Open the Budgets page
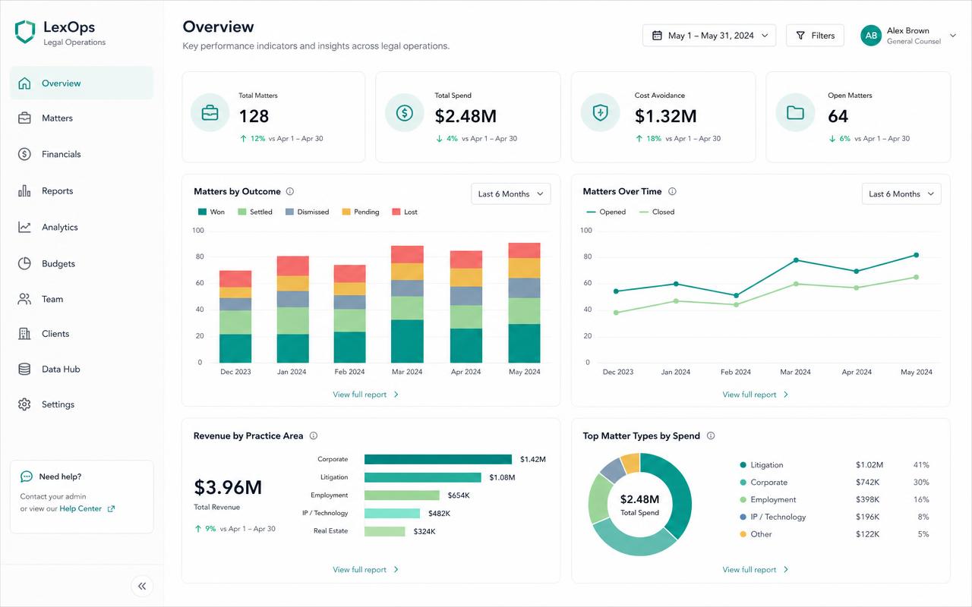Viewport: 972px width, 607px height. [x=81, y=263]
